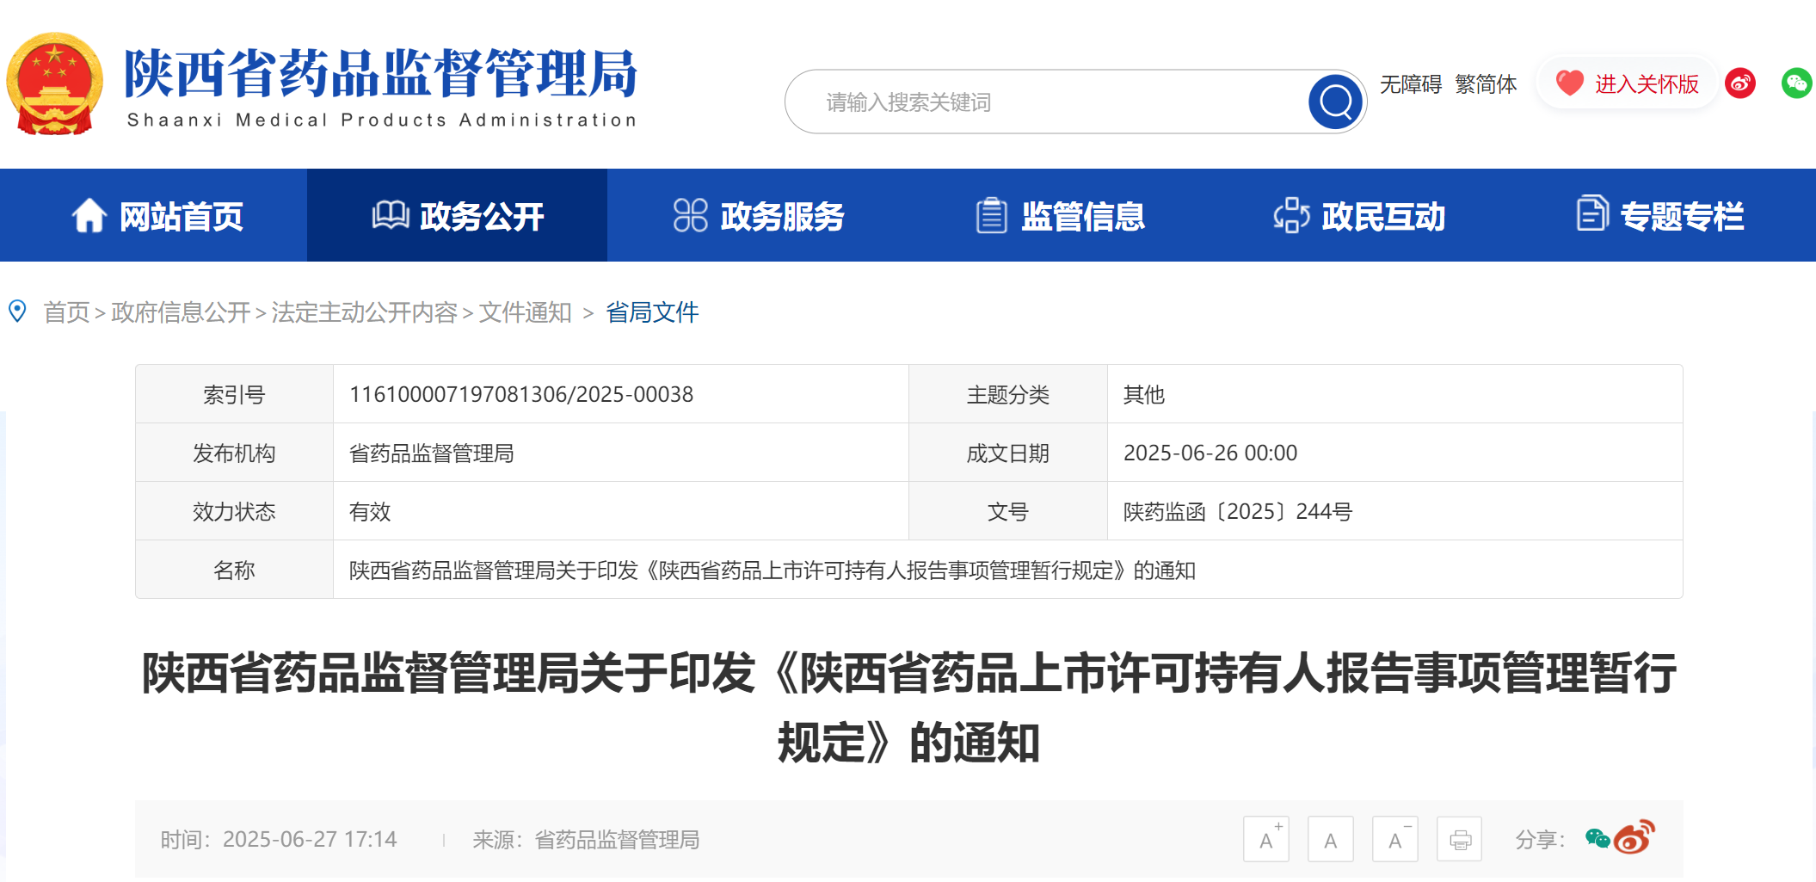
Task: Click 政府信息公开 breadcrumb link
Action: point(181,312)
